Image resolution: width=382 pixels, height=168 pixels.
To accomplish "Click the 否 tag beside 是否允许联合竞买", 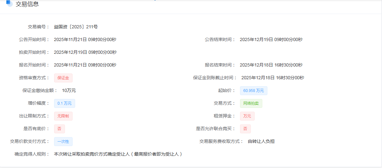I will pyautogui.click(x=245, y=129).
